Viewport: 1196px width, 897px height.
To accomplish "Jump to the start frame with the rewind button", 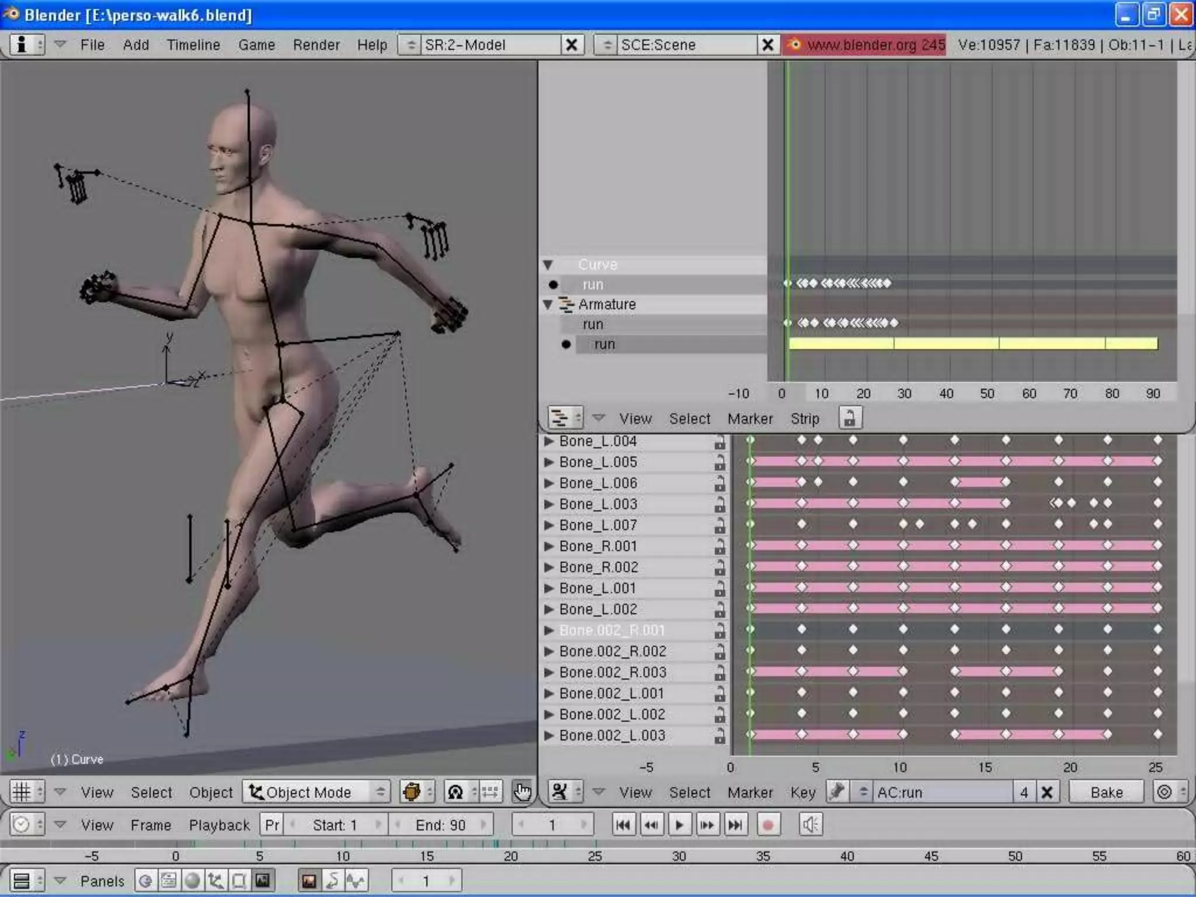I will [623, 825].
